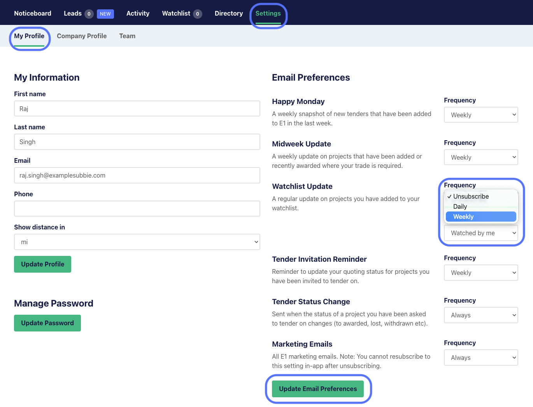Click the NEW badge beside Leads
533x407 pixels.
105,14
